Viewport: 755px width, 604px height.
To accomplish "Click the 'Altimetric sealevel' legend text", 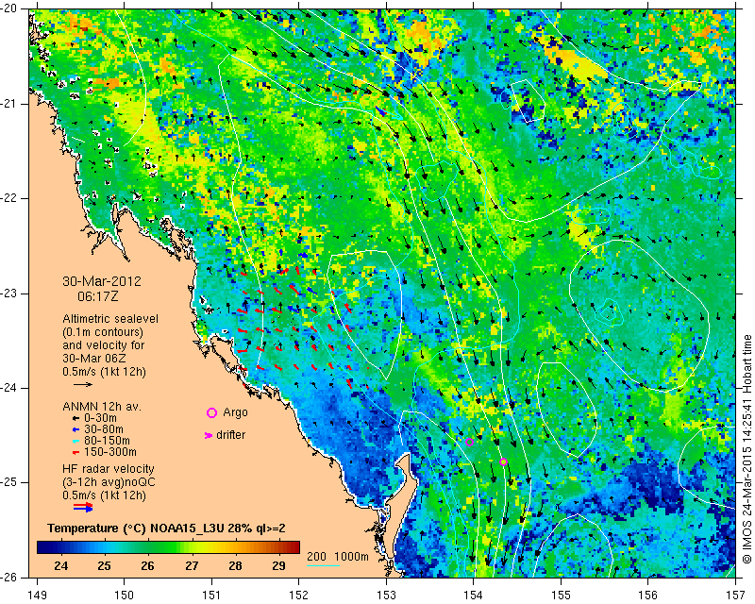I will pos(110,319).
